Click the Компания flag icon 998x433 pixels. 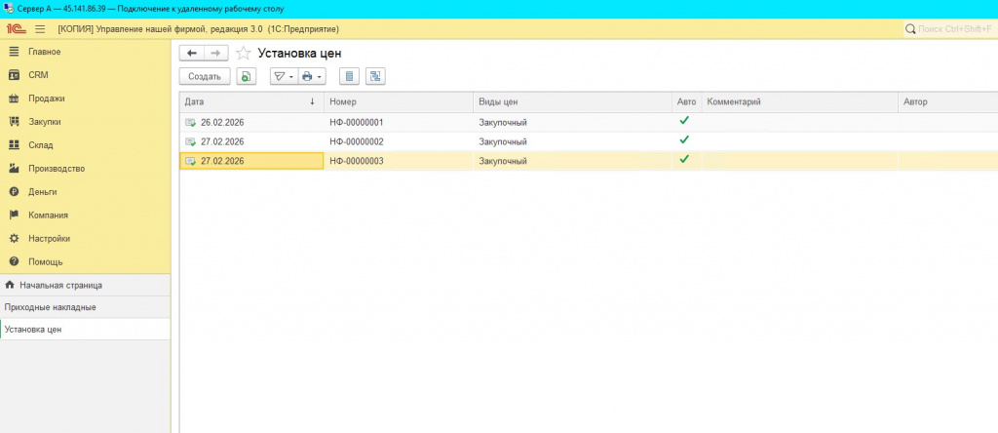click(14, 216)
